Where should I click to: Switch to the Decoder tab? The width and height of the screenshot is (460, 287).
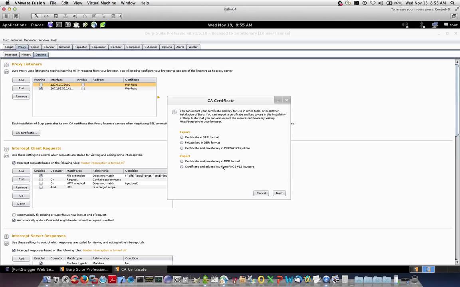tap(116, 47)
